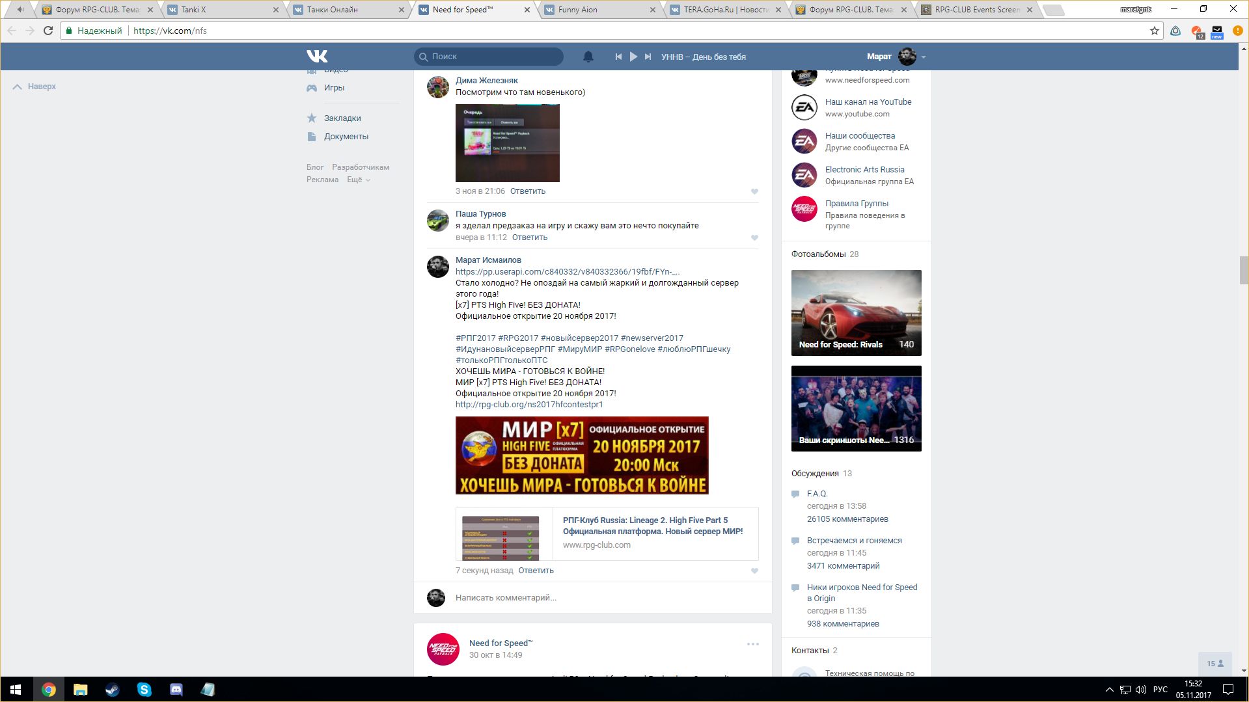Viewport: 1249px width, 702px height.
Task: Click the Поиск search field
Action: point(495,57)
